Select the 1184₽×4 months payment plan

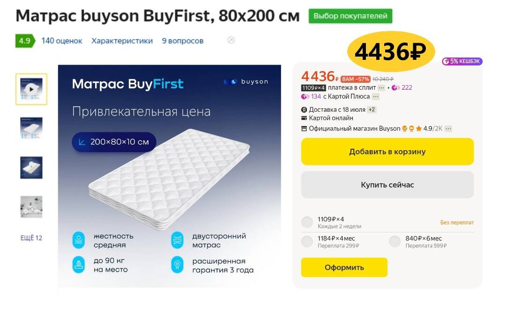pyautogui.click(x=307, y=242)
